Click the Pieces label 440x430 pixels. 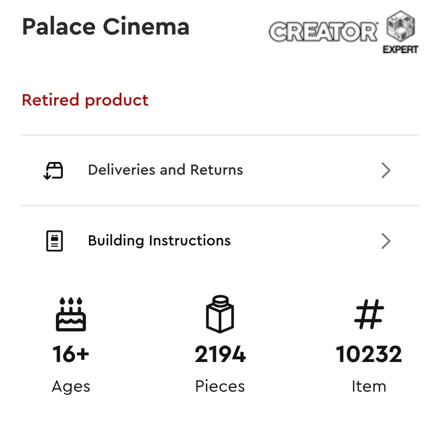[220, 386]
